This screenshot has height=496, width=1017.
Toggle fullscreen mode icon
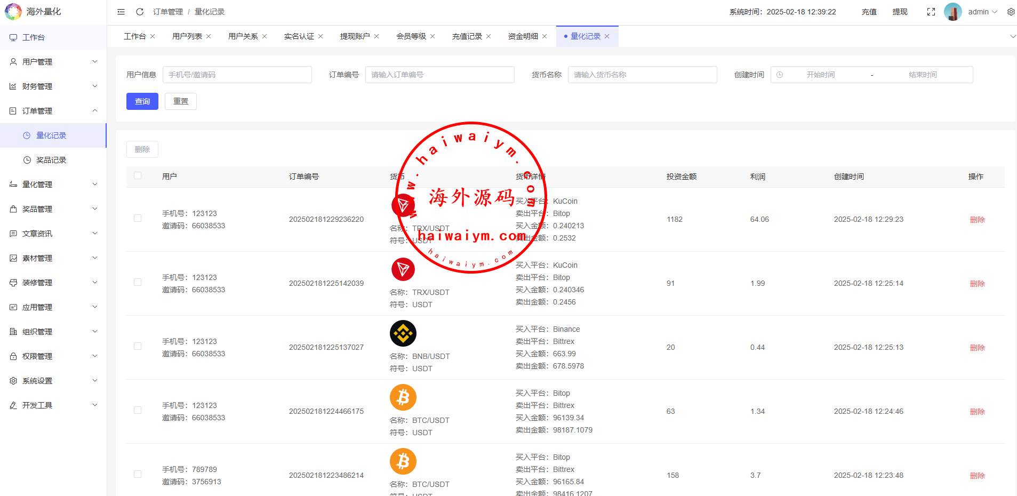point(931,12)
